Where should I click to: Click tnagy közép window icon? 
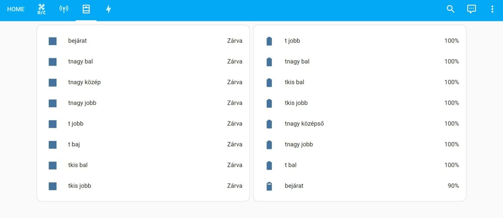tap(53, 82)
